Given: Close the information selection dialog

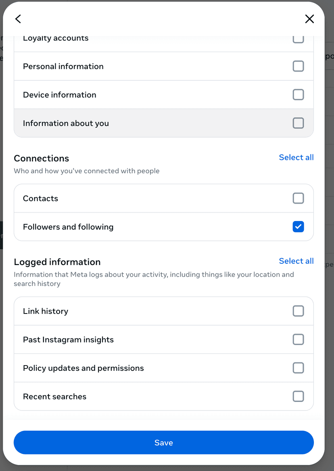Looking at the screenshot, I should 309,19.
